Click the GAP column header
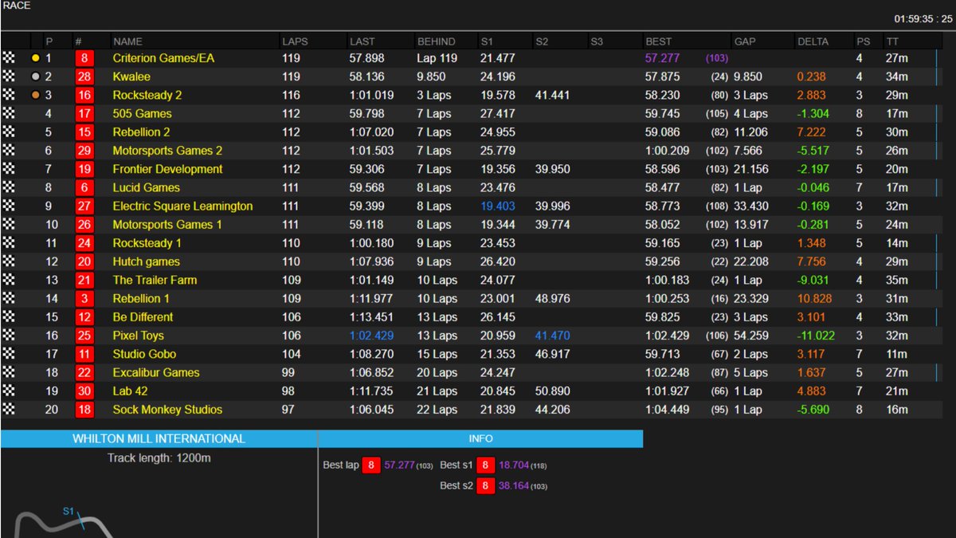Viewport: 956px width, 538px height. tap(745, 41)
